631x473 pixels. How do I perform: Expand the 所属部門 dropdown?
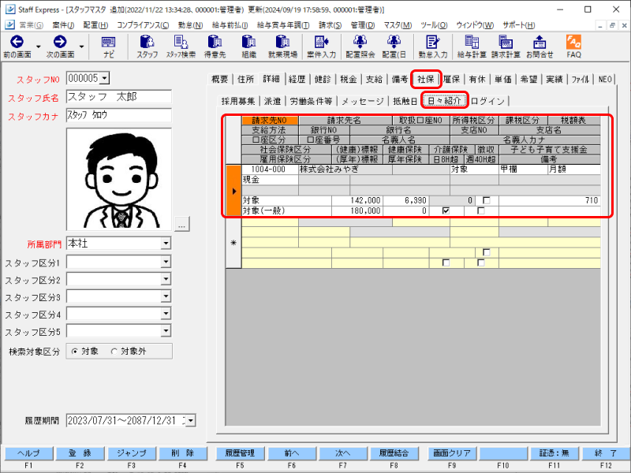click(166, 243)
